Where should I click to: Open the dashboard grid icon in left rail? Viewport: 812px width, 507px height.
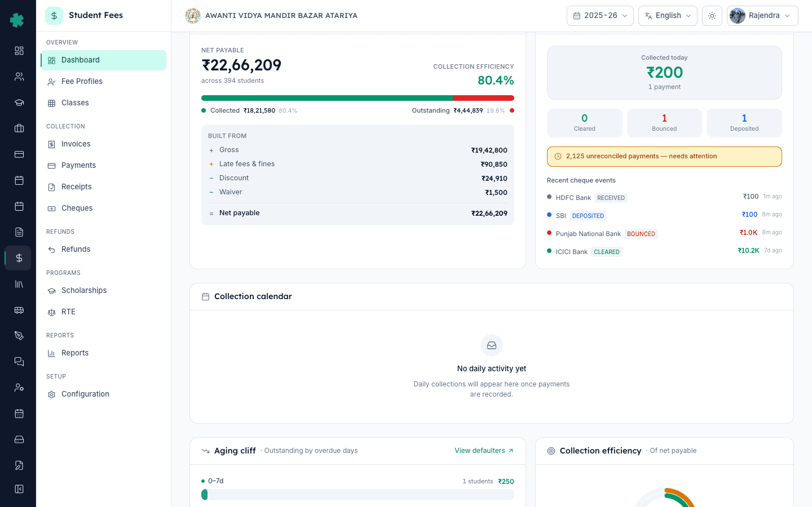point(19,51)
